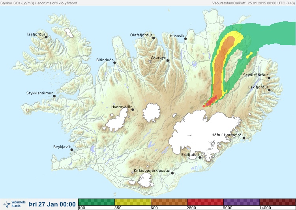Click the Stykkishólmur label text
The image size is (296, 210).
point(39,93)
